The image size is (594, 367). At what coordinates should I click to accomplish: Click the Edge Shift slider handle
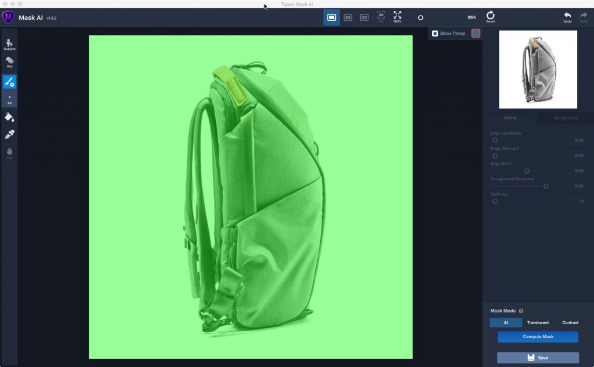point(527,171)
